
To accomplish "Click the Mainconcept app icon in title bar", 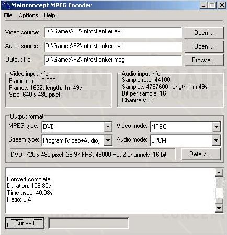I will coord(7,5).
